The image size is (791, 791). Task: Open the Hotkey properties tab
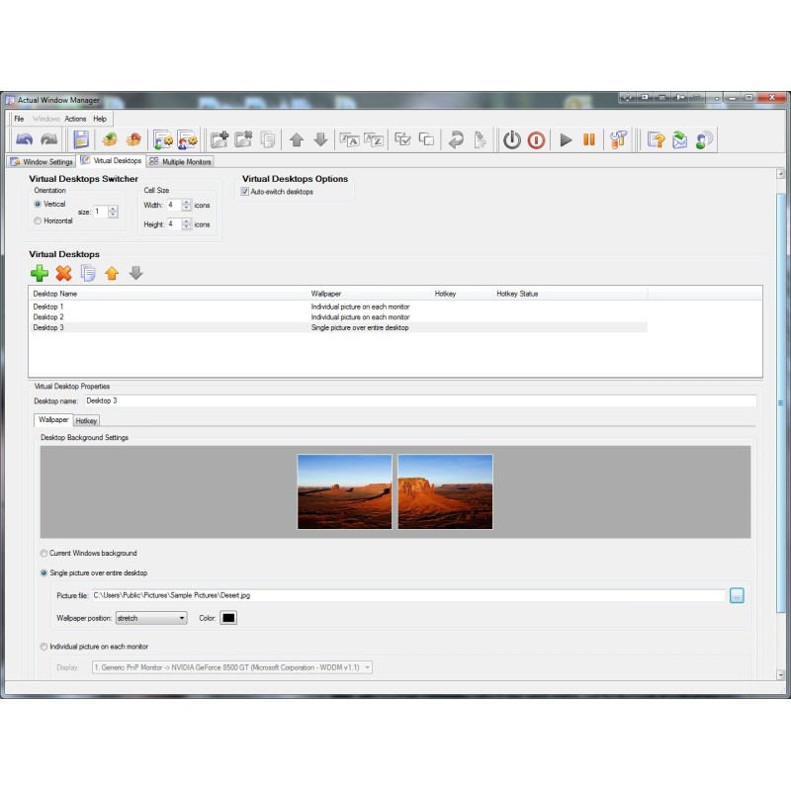[87, 420]
